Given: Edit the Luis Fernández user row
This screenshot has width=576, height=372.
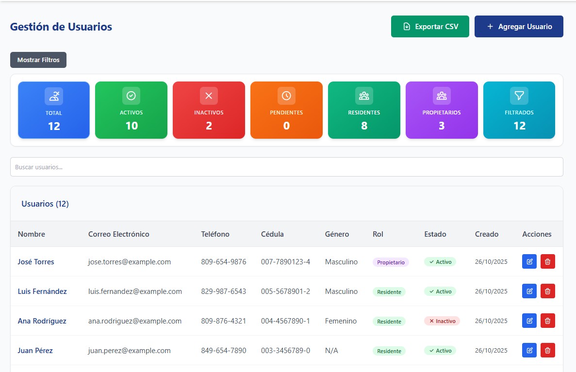Looking at the screenshot, I should (x=529, y=291).
